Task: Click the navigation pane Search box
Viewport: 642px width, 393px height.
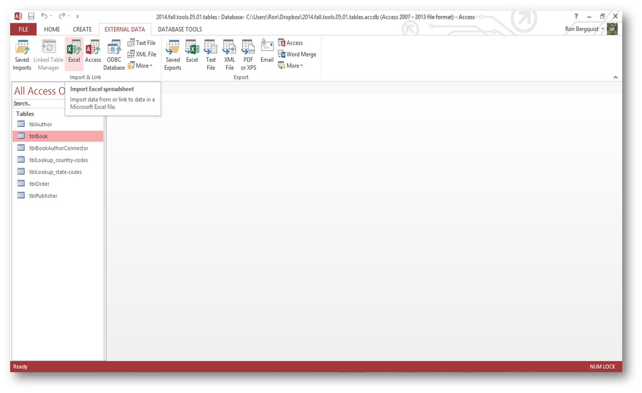Action: [38, 103]
